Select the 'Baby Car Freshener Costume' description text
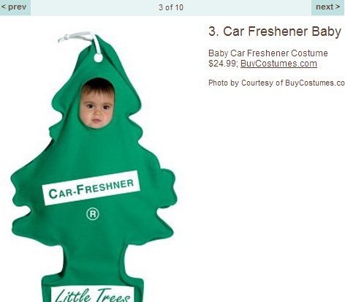Screen dimensions: 345x302 (268, 53)
